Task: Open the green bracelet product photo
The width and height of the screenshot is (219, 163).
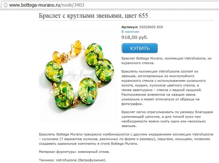Action: (78, 75)
